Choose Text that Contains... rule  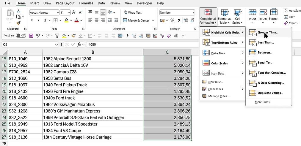[269, 73]
